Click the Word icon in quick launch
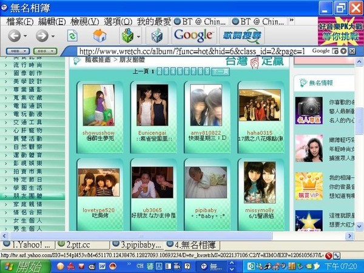Viewport: 364px width, 273px height. [102, 266]
